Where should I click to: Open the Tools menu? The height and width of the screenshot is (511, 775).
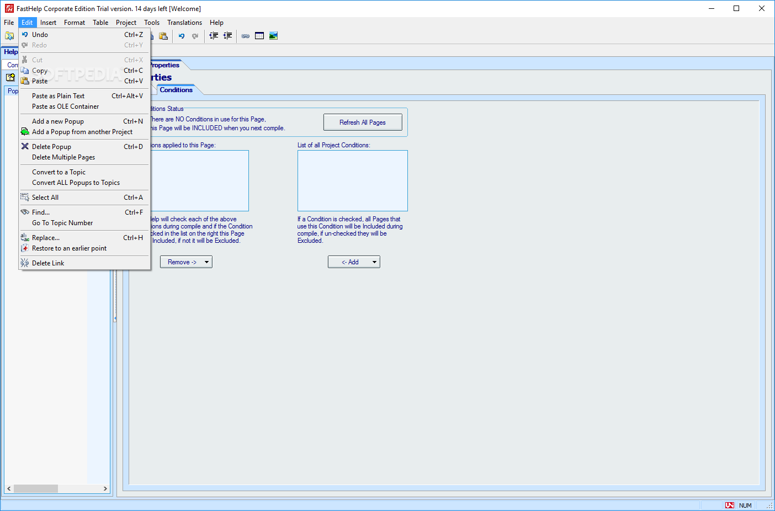pyautogui.click(x=152, y=23)
